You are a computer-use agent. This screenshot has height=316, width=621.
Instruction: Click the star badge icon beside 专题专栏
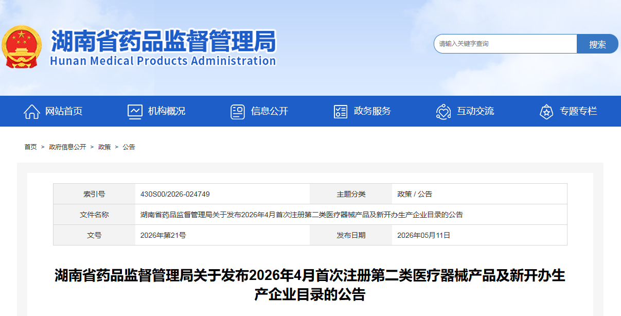(x=546, y=111)
